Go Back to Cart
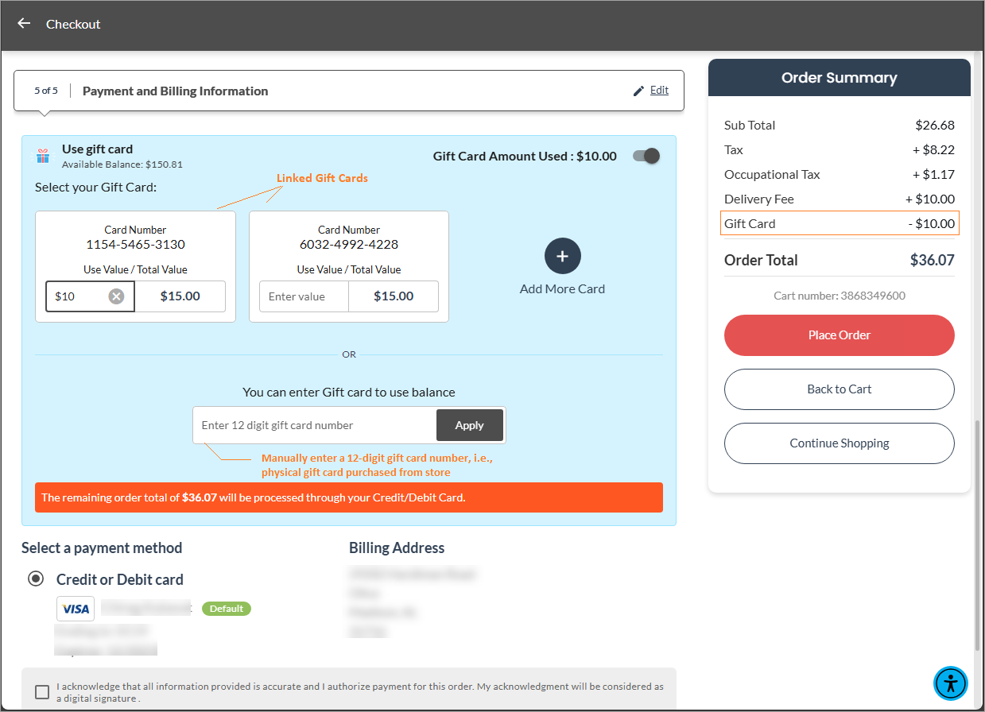This screenshot has width=985, height=712. 839,389
